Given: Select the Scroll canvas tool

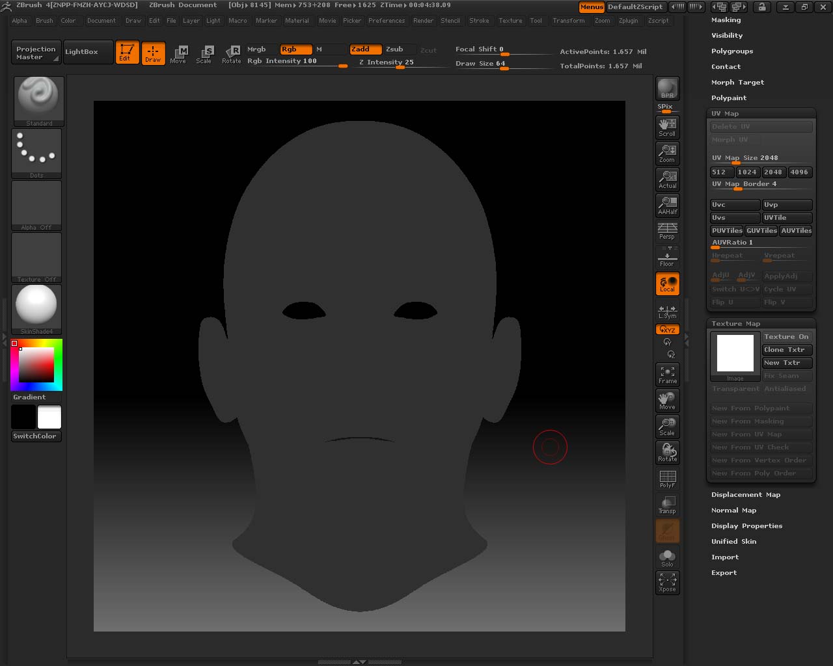Looking at the screenshot, I should point(667,127).
